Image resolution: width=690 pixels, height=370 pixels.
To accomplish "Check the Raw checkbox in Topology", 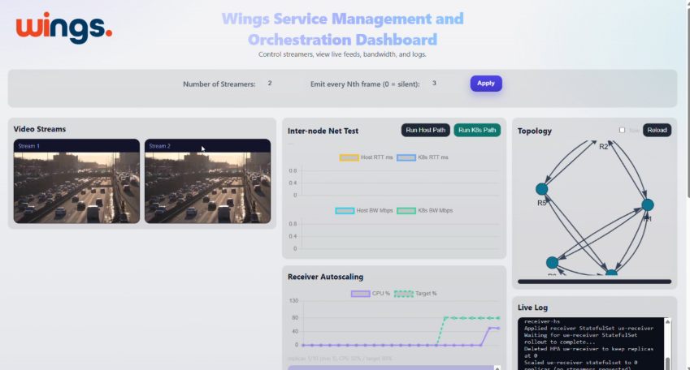I will pyautogui.click(x=623, y=130).
